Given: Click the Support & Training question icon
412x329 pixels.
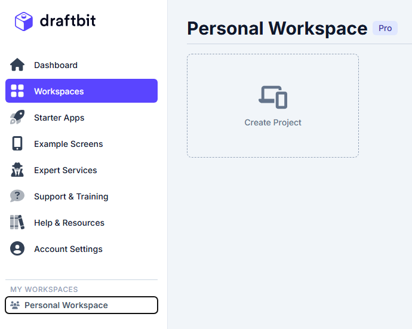Looking at the screenshot, I should pyautogui.click(x=17, y=196).
